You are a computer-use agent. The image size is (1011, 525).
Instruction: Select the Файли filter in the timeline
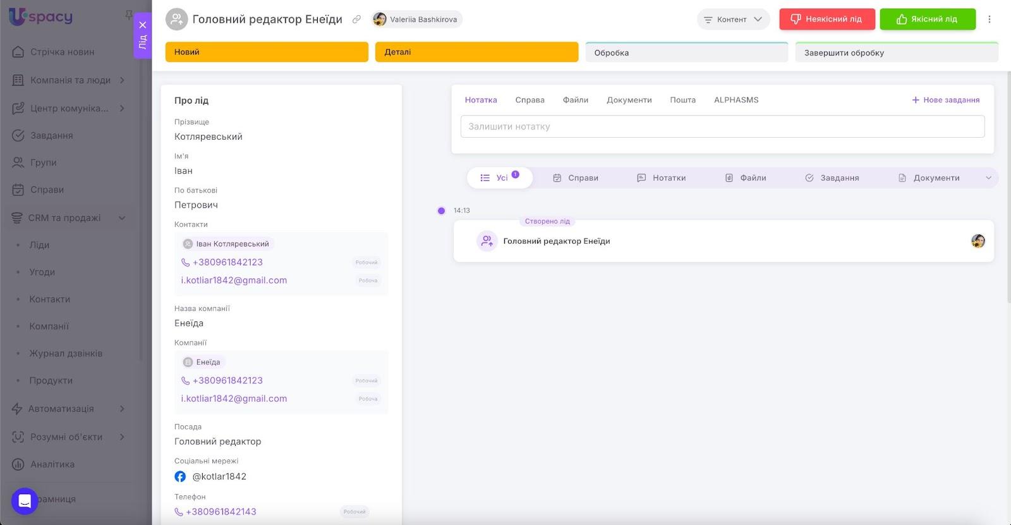(746, 178)
